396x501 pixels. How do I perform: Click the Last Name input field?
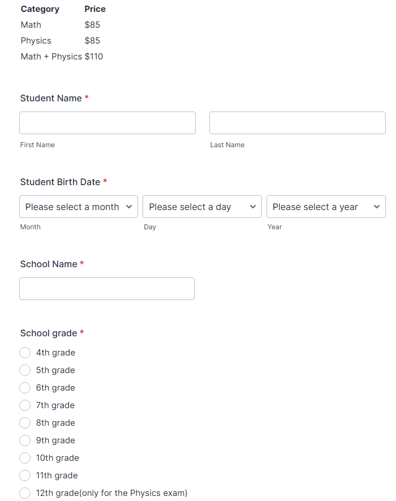[297, 123]
